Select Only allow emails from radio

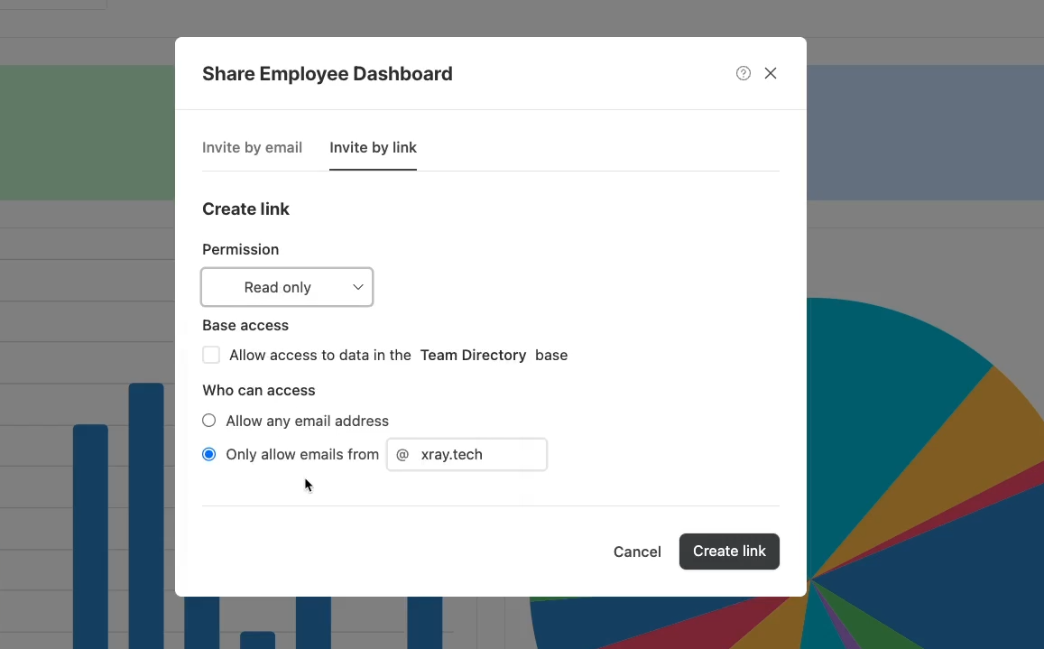[x=209, y=454]
